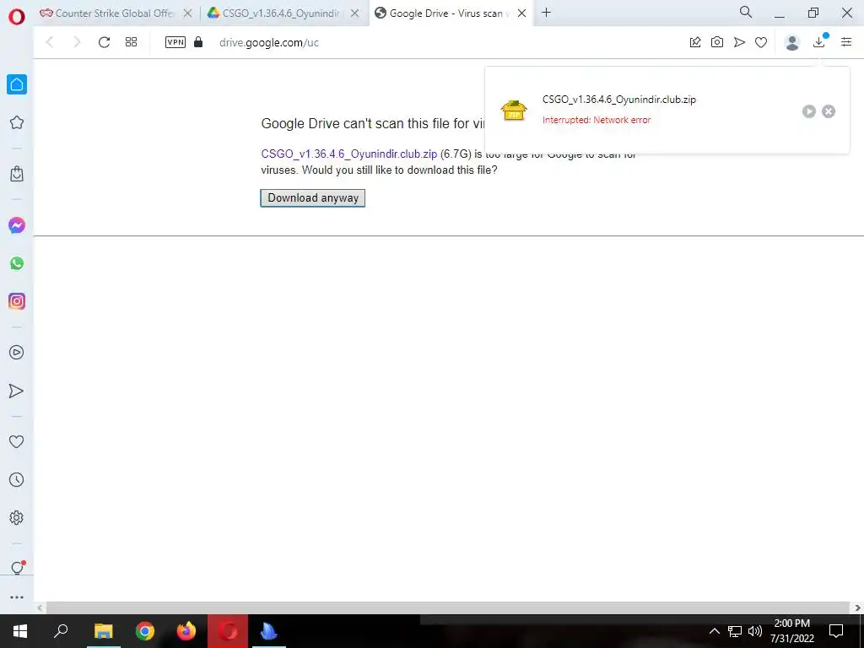Show hidden system tray icons
This screenshot has width=864, height=648.
click(714, 631)
